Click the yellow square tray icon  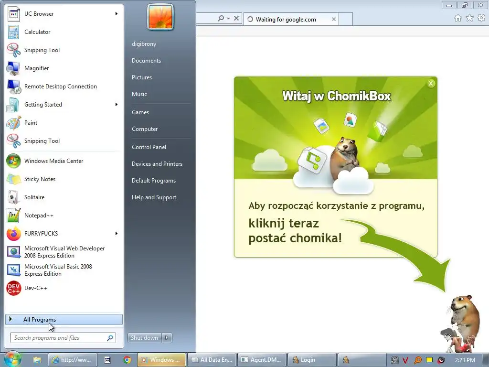[x=429, y=360]
